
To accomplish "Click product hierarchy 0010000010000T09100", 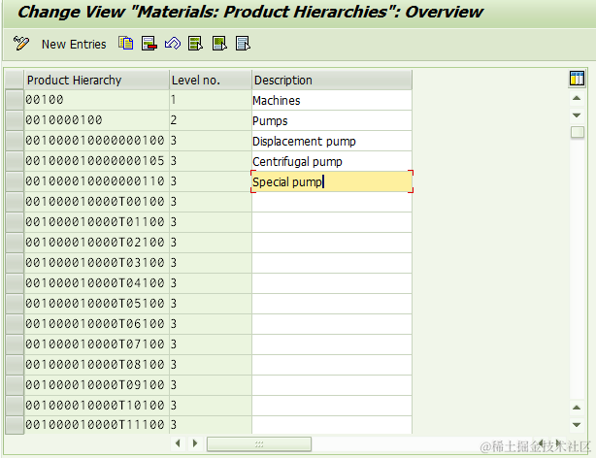I will pyautogui.click(x=96, y=385).
